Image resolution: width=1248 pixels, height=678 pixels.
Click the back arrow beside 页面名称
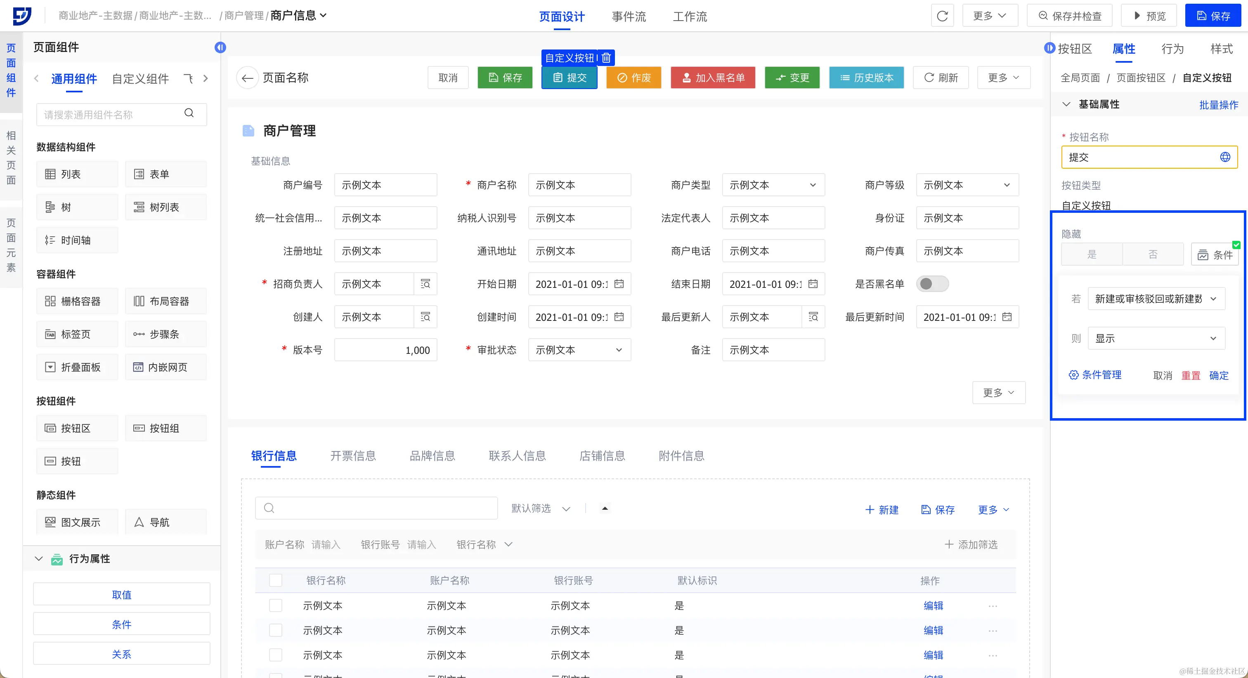coord(247,78)
